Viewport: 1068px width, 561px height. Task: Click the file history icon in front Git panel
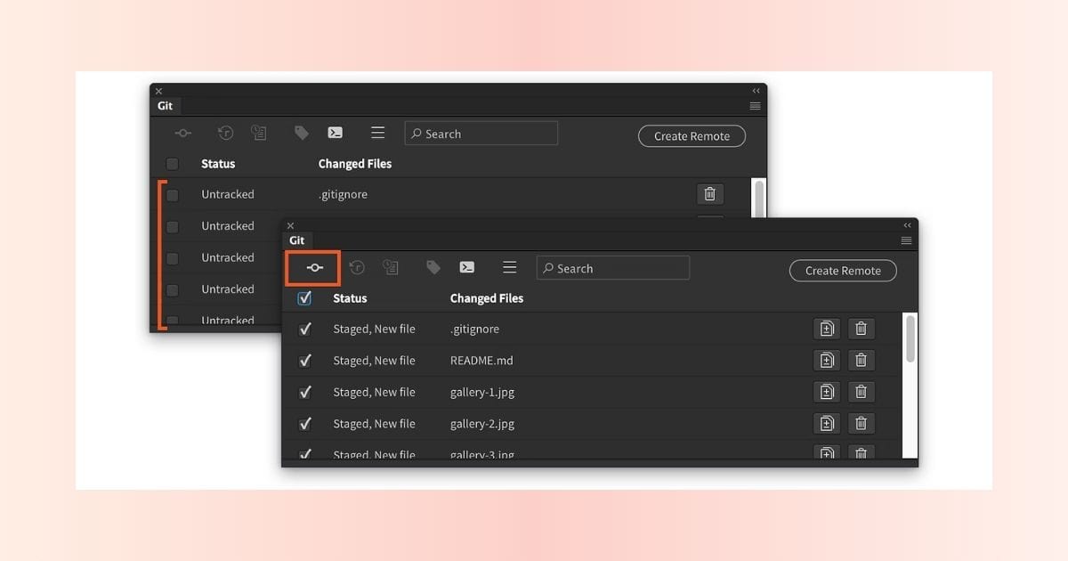click(x=390, y=267)
